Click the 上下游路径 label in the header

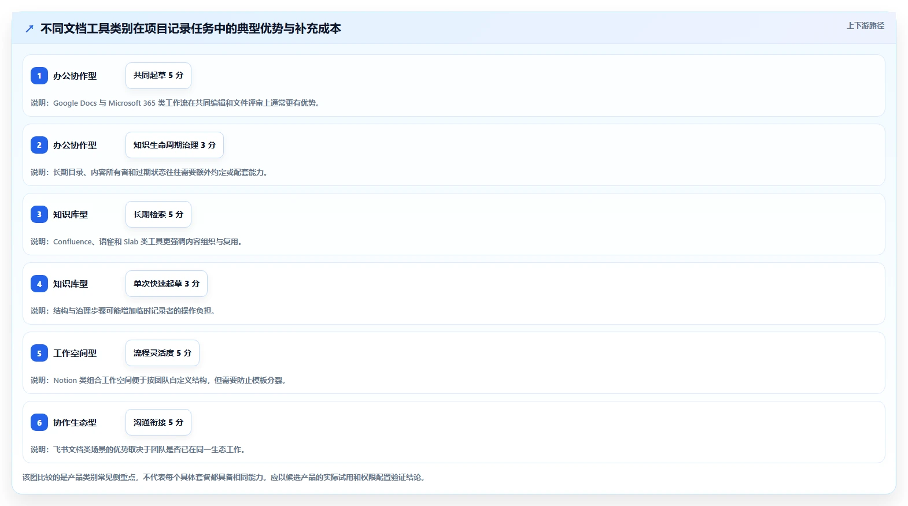click(865, 25)
